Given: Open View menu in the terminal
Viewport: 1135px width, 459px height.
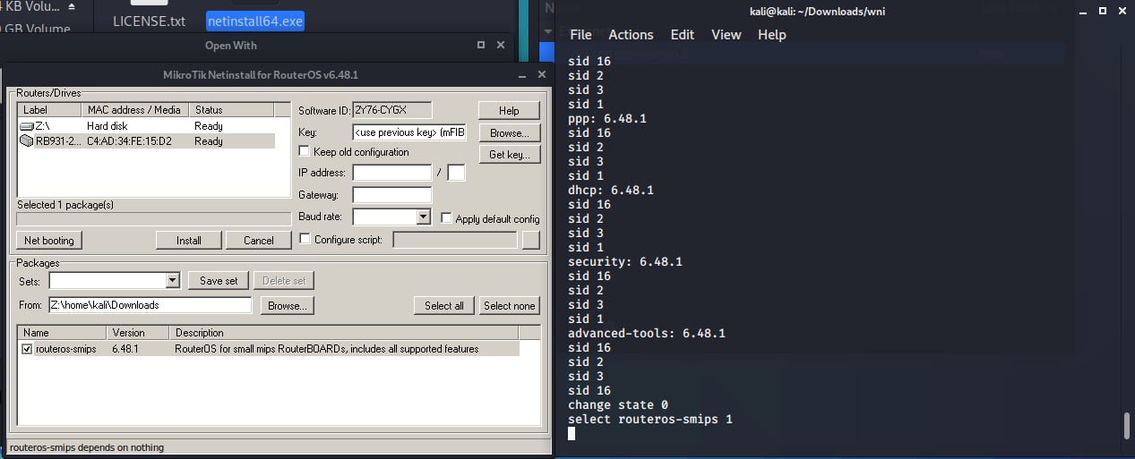Looking at the screenshot, I should [x=727, y=34].
